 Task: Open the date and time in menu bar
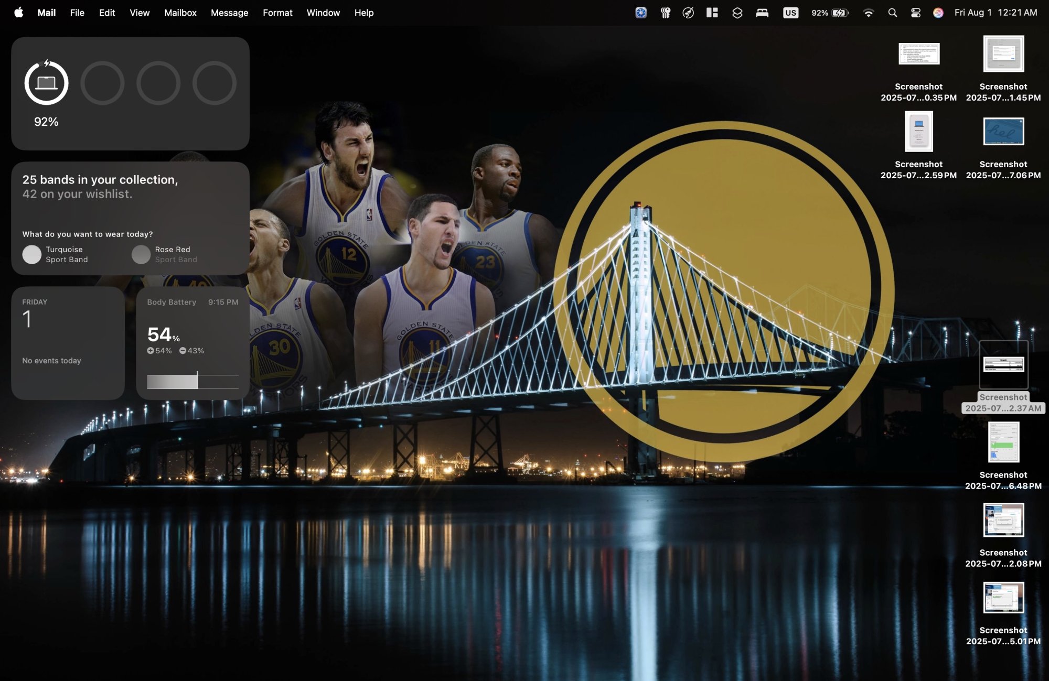(996, 13)
